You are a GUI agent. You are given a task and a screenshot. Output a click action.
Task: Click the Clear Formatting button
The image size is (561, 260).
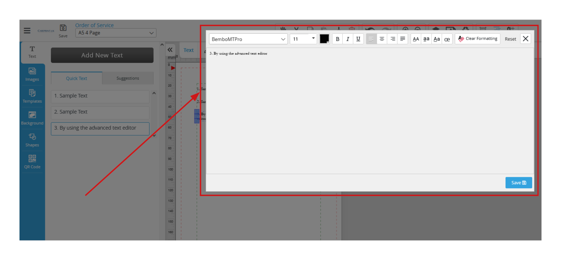[477, 39]
